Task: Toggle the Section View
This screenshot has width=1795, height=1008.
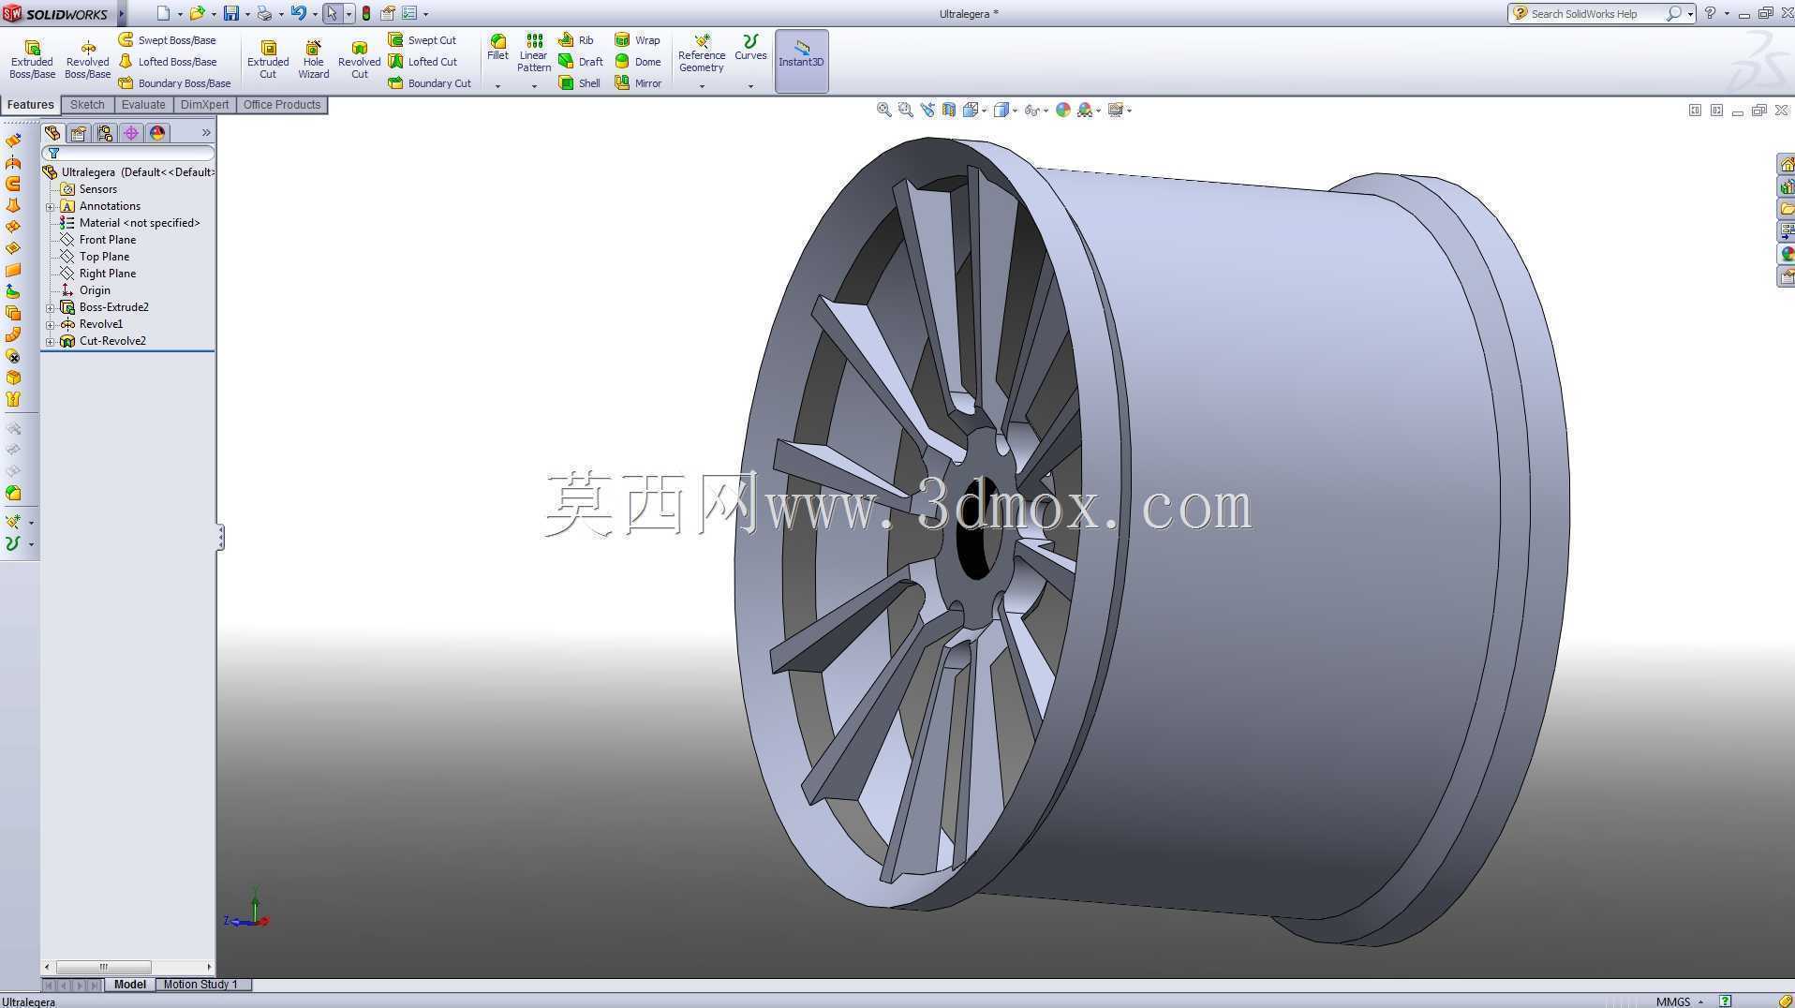Action: (x=949, y=111)
